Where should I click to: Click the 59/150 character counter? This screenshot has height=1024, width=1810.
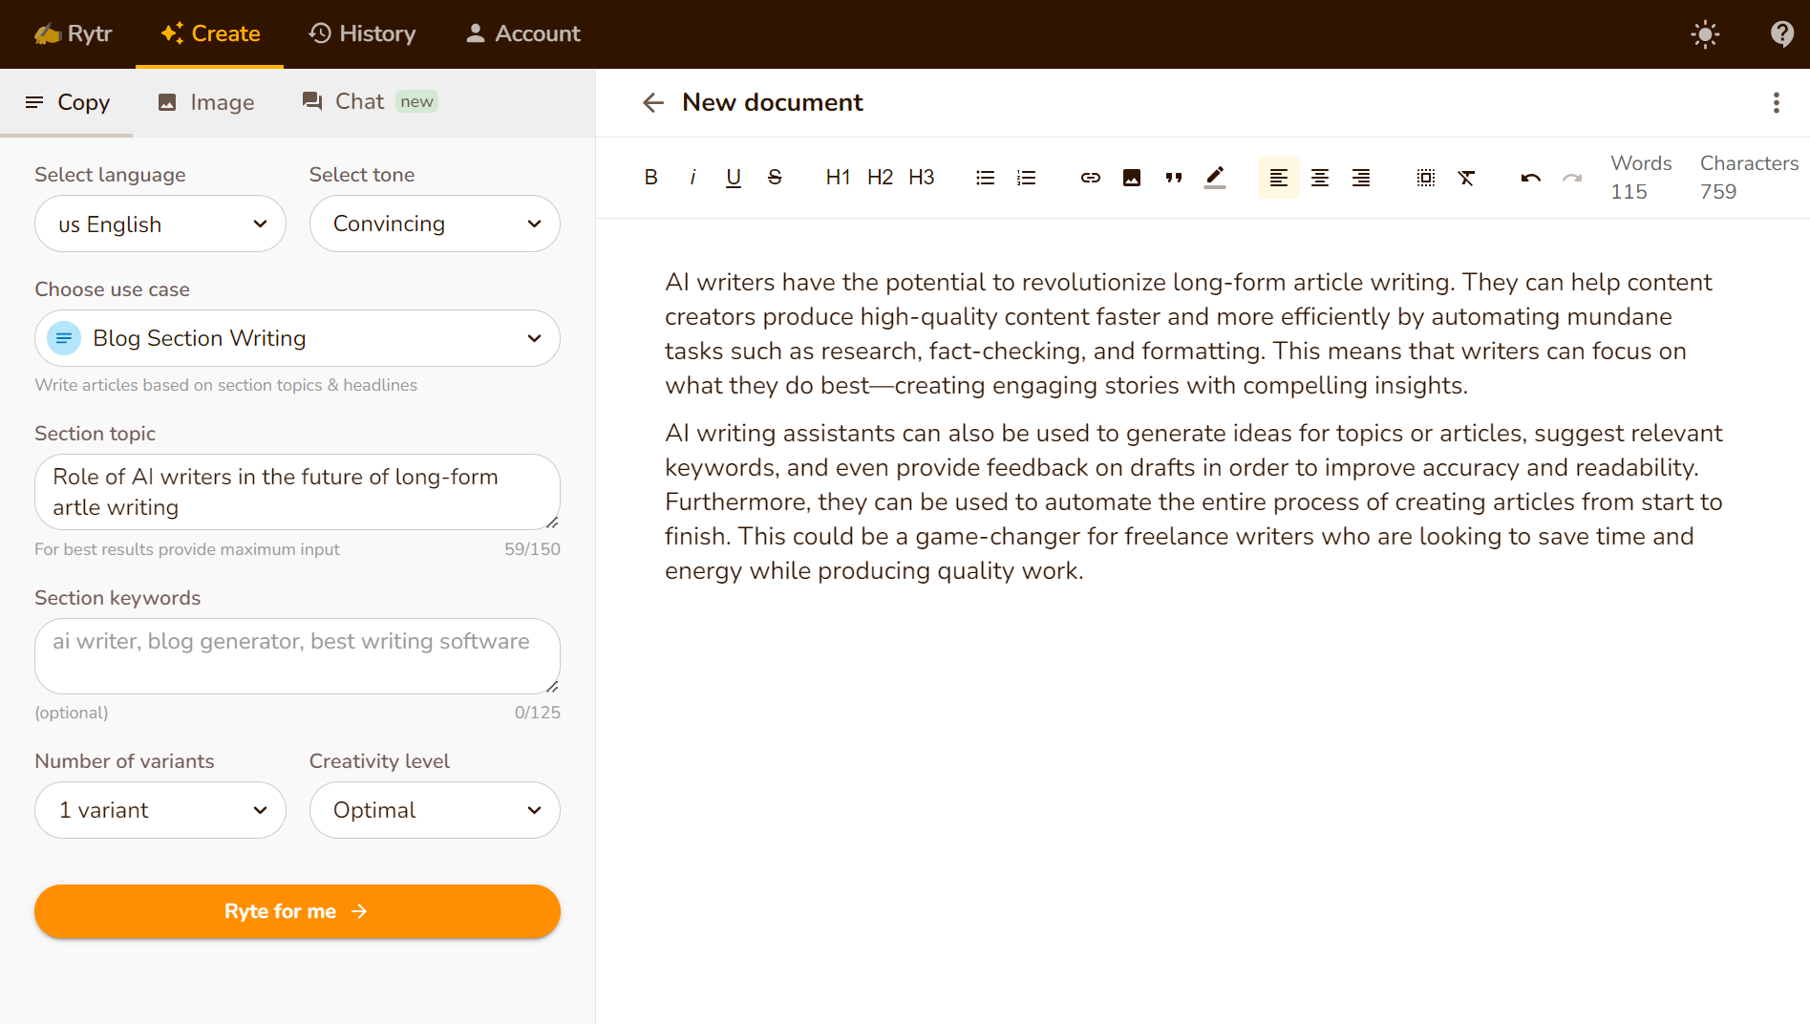pyautogui.click(x=532, y=549)
